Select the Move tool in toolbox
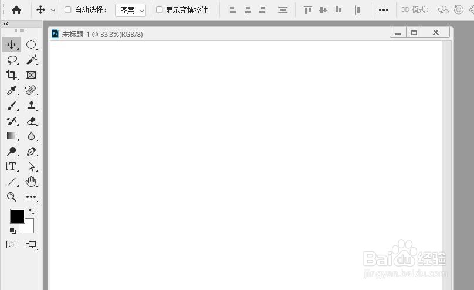The width and height of the screenshot is (474, 290). click(x=12, y=45)
